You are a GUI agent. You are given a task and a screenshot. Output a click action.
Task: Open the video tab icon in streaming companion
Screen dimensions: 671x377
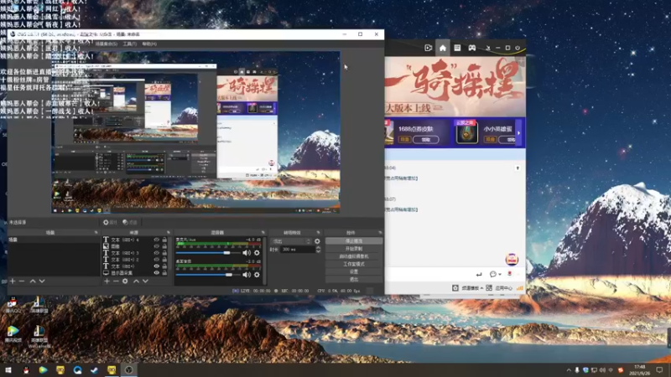428,48
